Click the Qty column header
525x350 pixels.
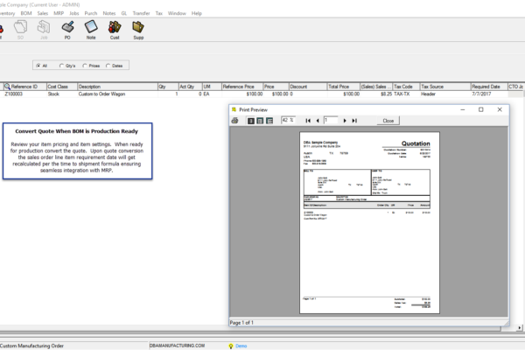click(168, 87)
